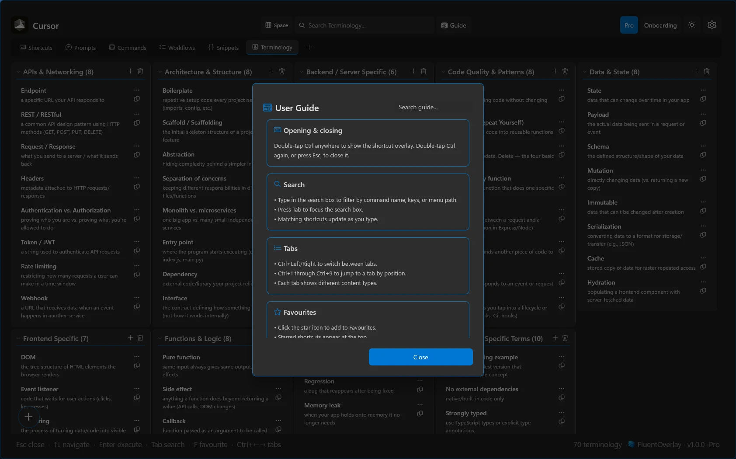Delete the Data & State panel
This screenshot has height=459, width=736.
tap(707, 71)
